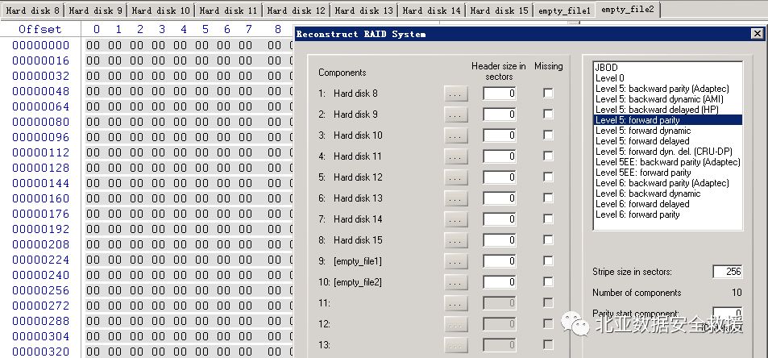Browse component 6 Hard disk 13

coord(455,198)
